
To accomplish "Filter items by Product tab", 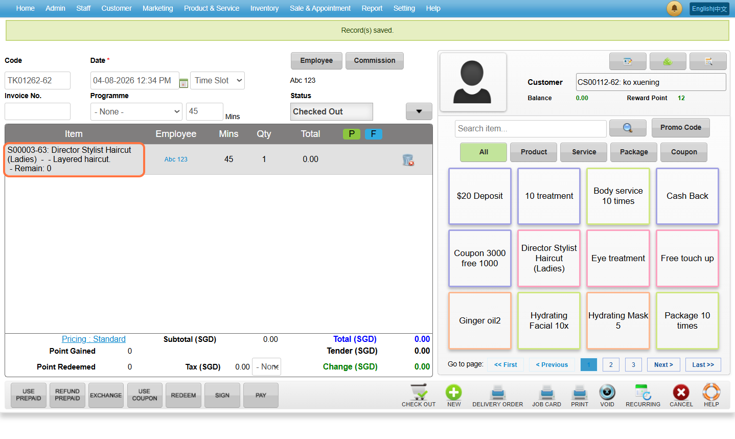I will click(534, 152).
